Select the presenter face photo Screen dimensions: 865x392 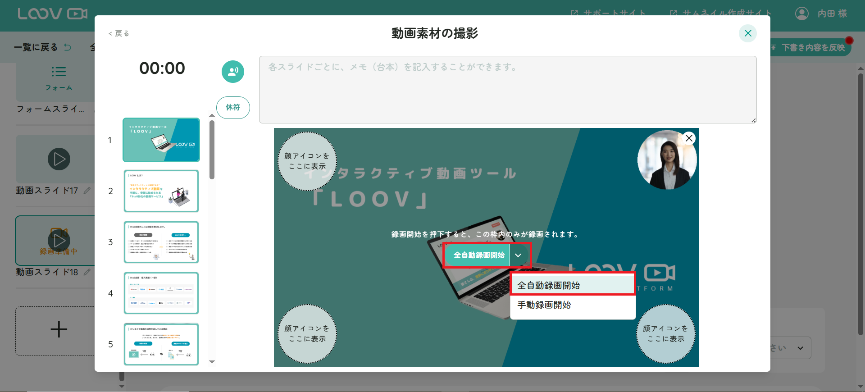tap(667, 160)
